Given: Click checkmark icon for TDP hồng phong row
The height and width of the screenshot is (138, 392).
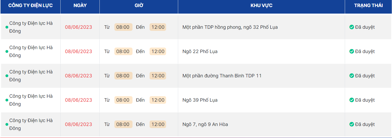Looking at the screenshot, I should point(352,27).
